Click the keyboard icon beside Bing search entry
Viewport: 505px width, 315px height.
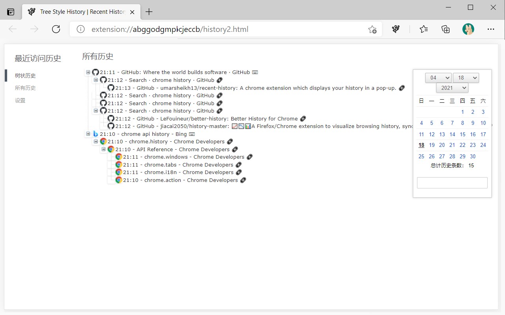pos(192,134)
